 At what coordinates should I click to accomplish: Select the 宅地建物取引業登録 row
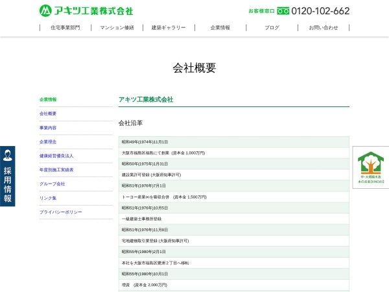tap(234, 241)
